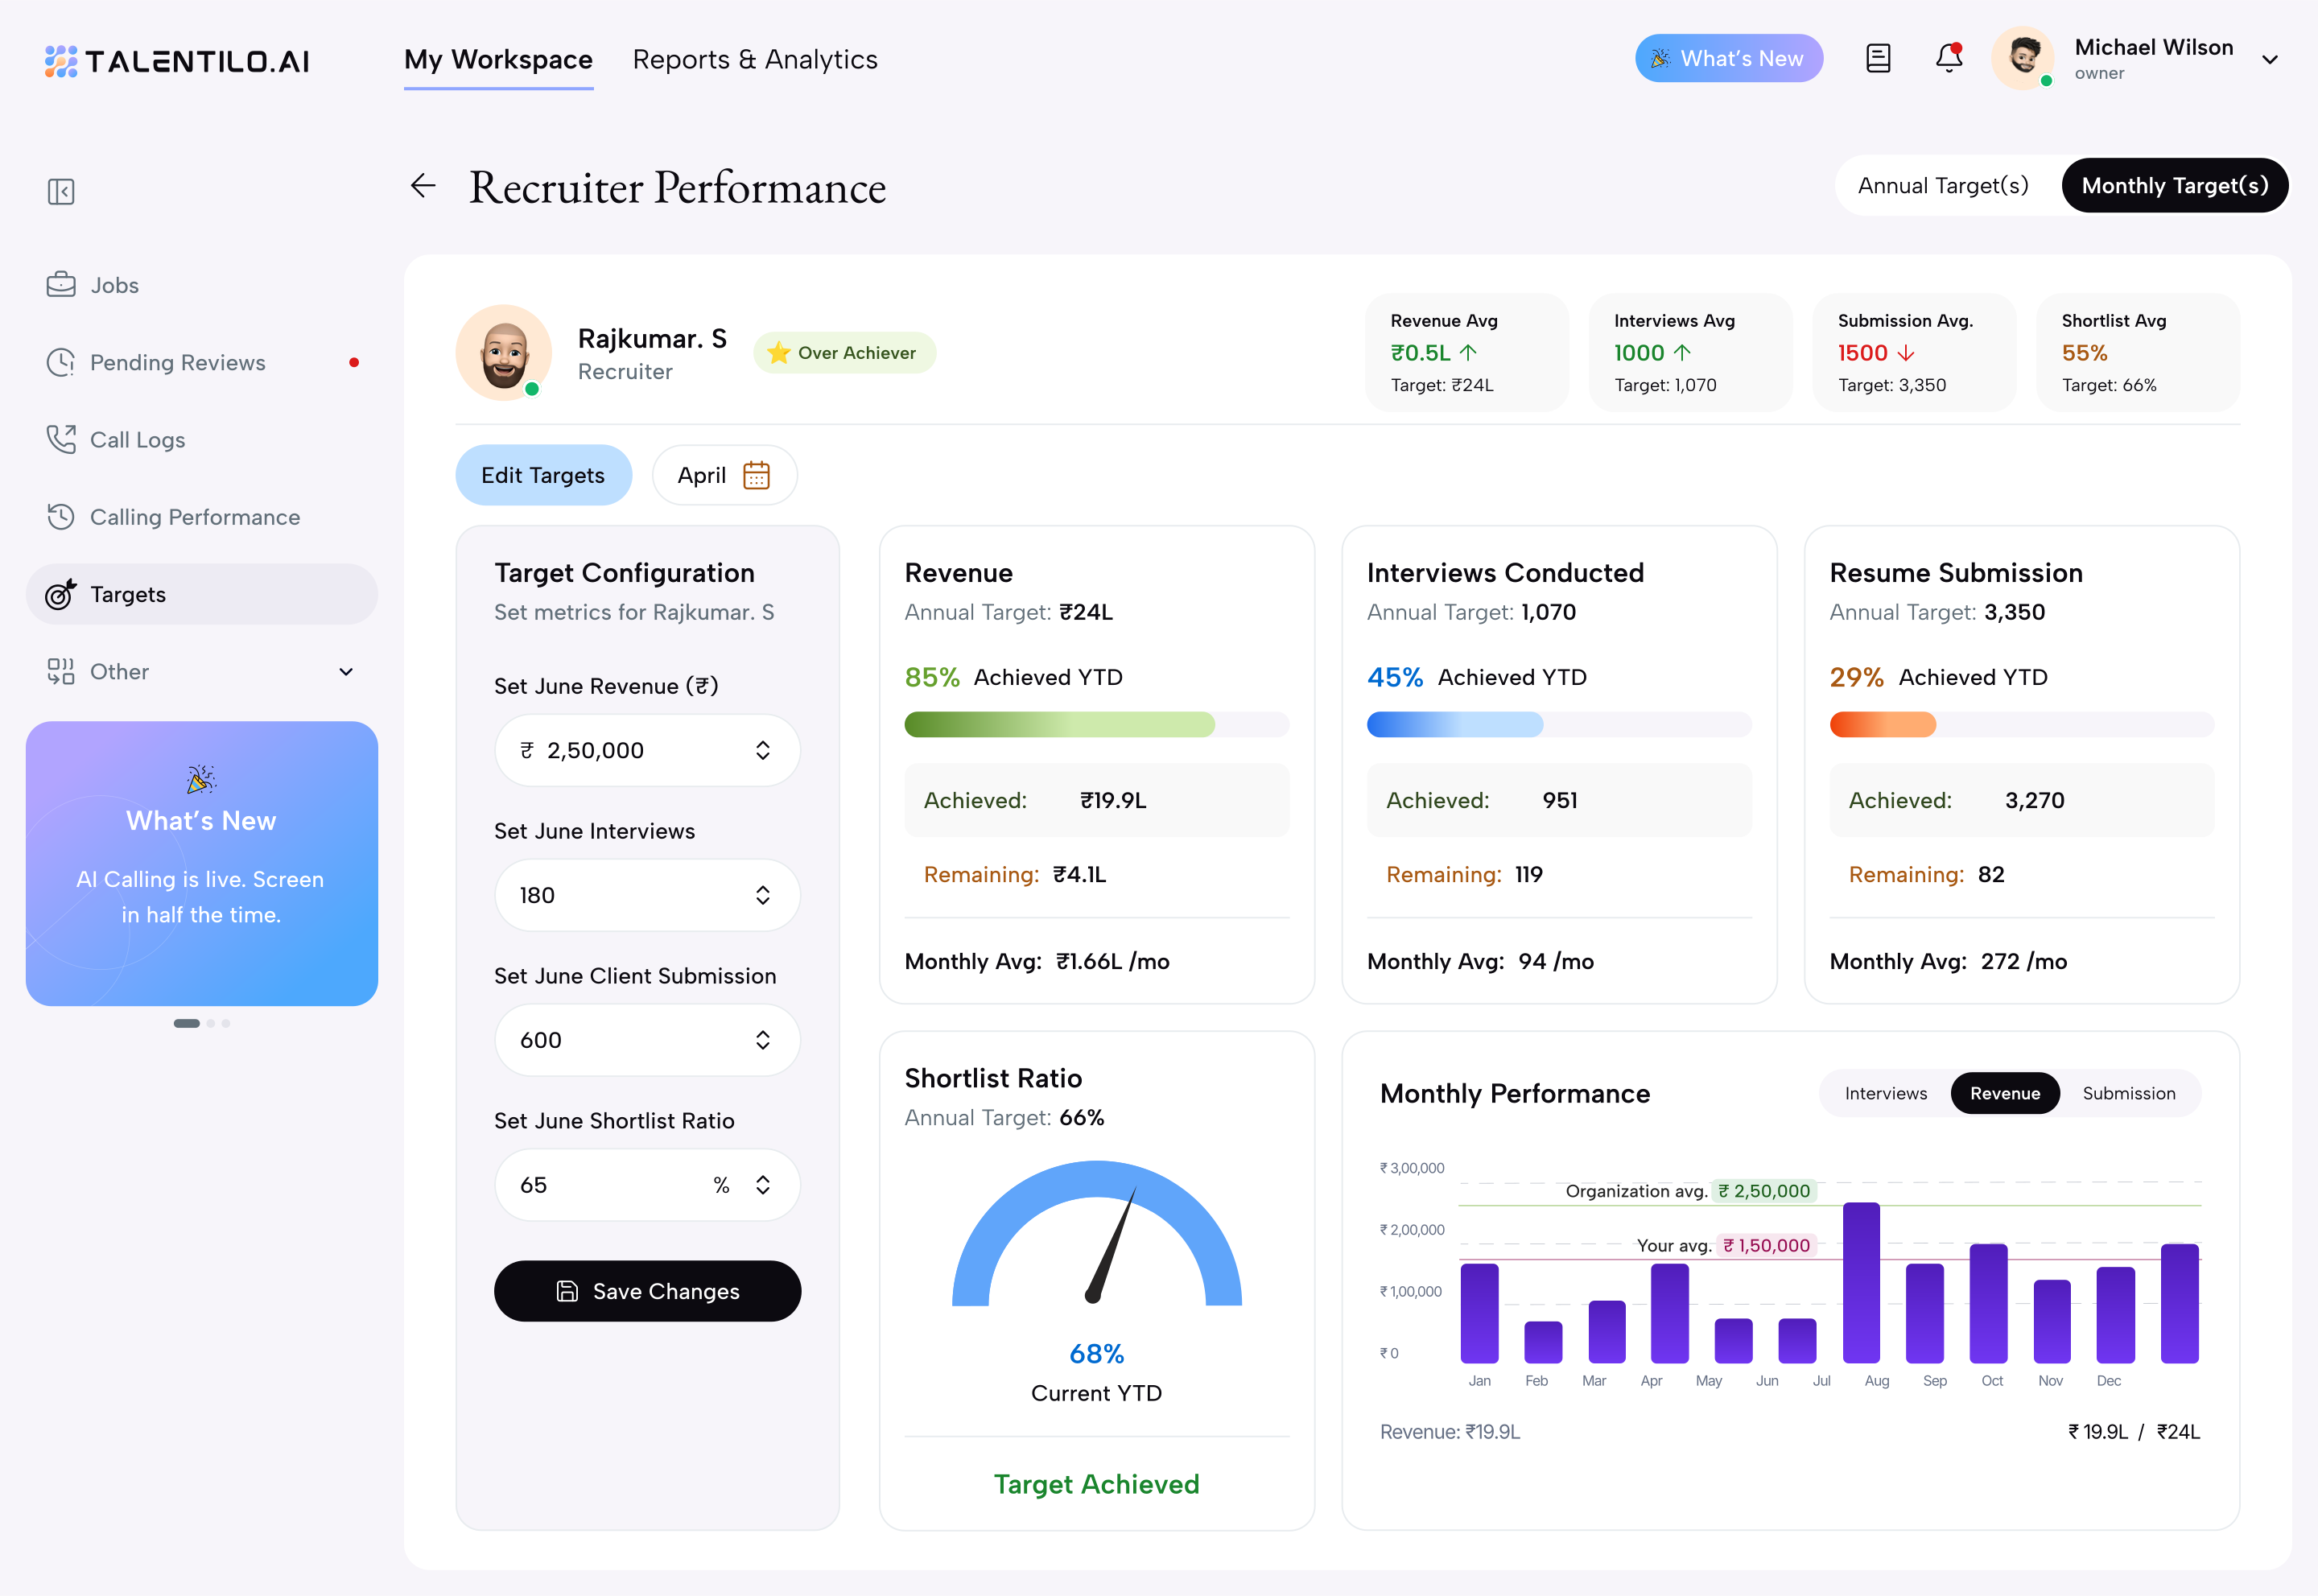Screen dimensions: 2318x1596
Task: Click the August bar in revenue chart
Action: coord(1861,1283)
